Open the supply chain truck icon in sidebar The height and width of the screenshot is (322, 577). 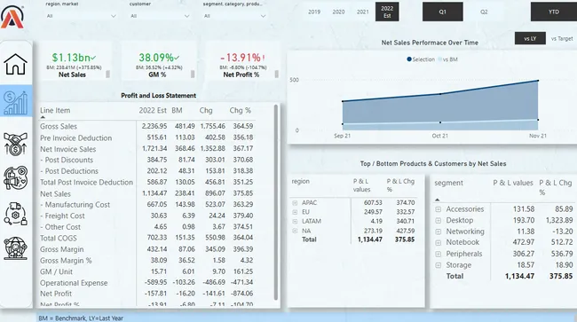coord(15,214)
